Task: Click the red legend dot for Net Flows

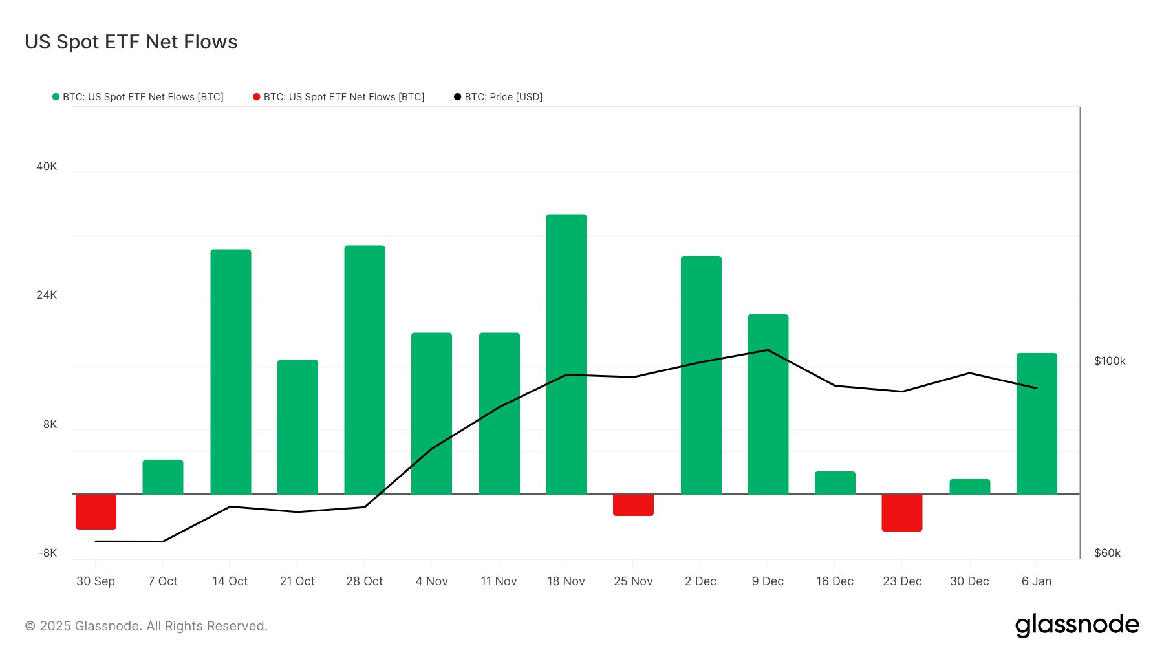Action: (257, 97)
